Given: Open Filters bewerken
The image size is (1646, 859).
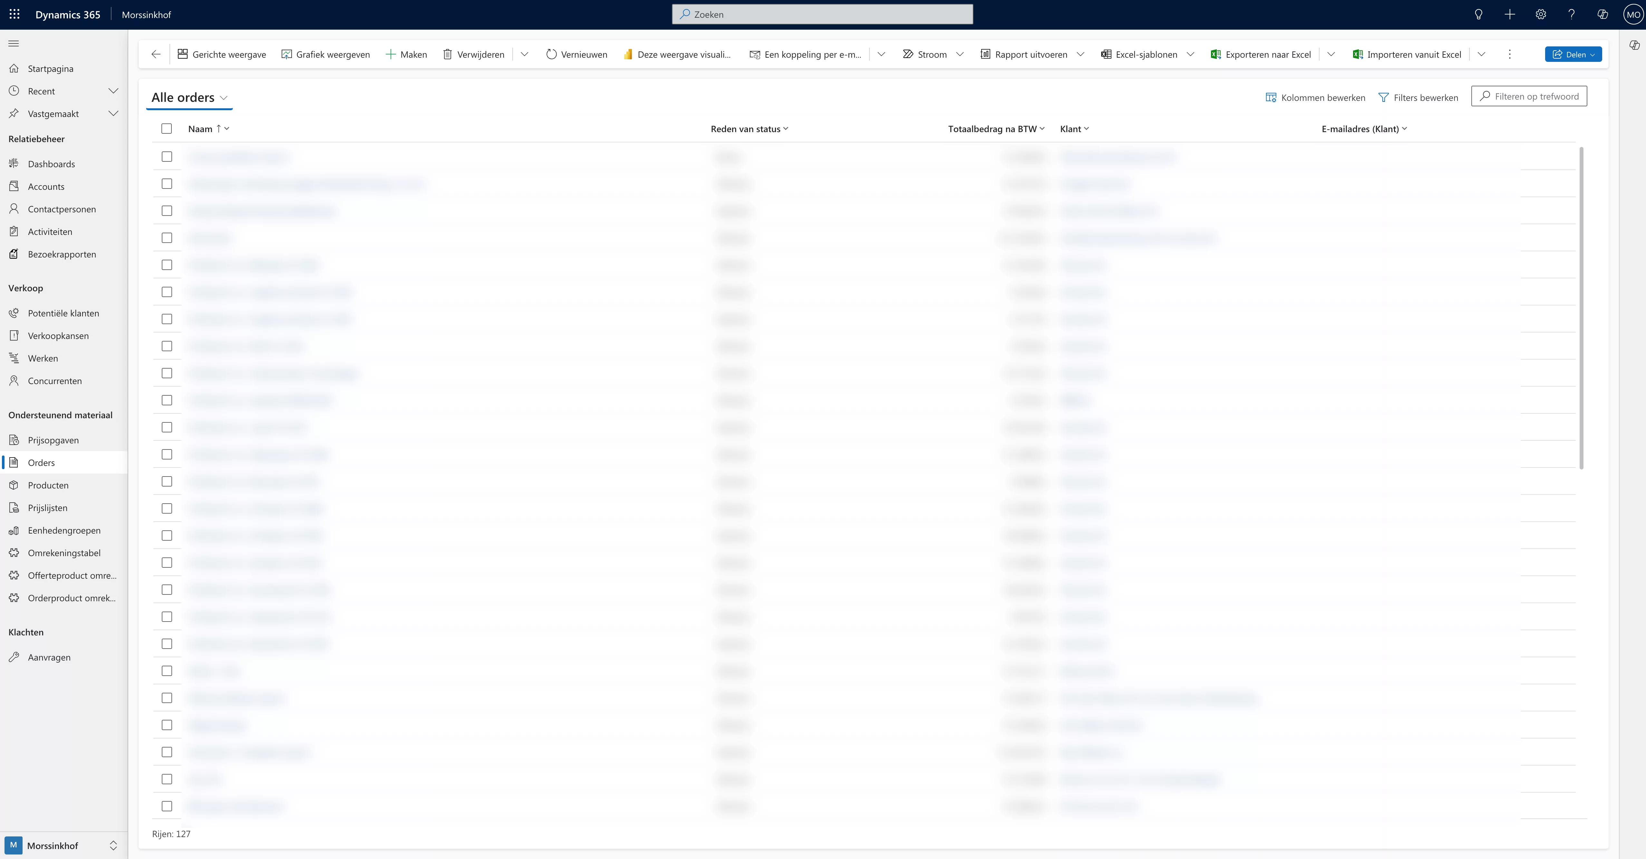Looking at the screenshot, I should tap(1418, 97).
